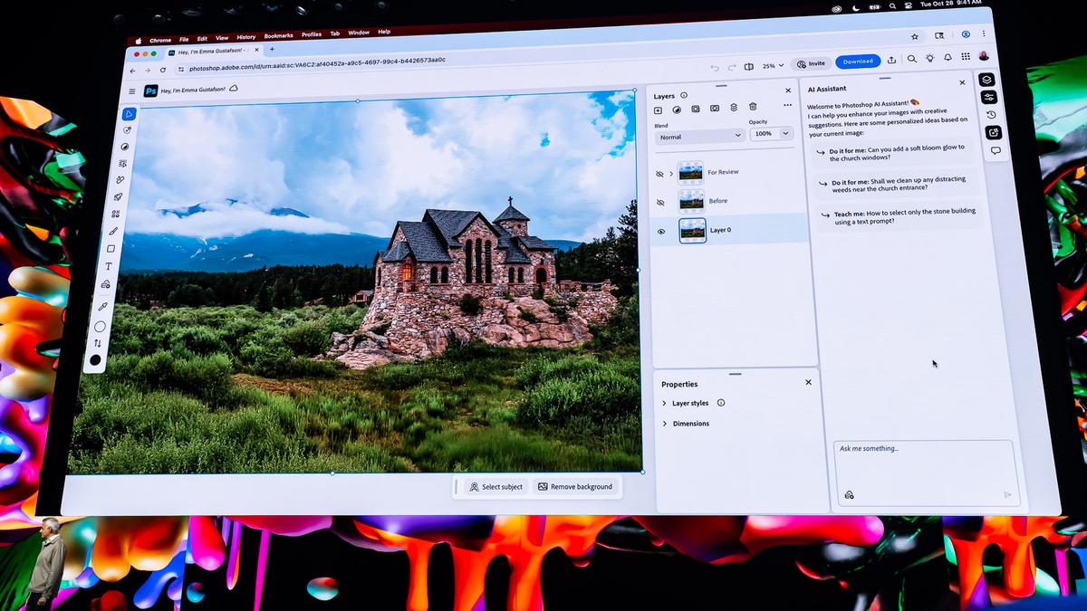Open the Opacity 100% dropdown

pos(772,133)
